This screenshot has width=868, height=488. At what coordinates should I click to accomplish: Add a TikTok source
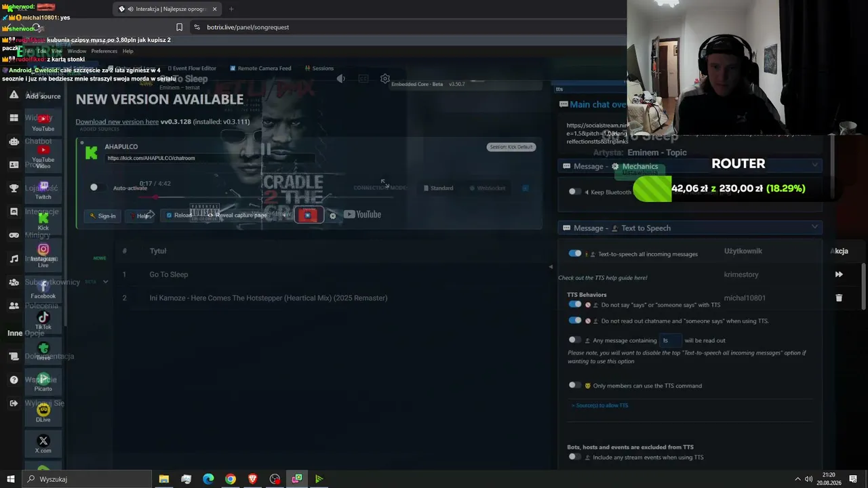[43, 321]
